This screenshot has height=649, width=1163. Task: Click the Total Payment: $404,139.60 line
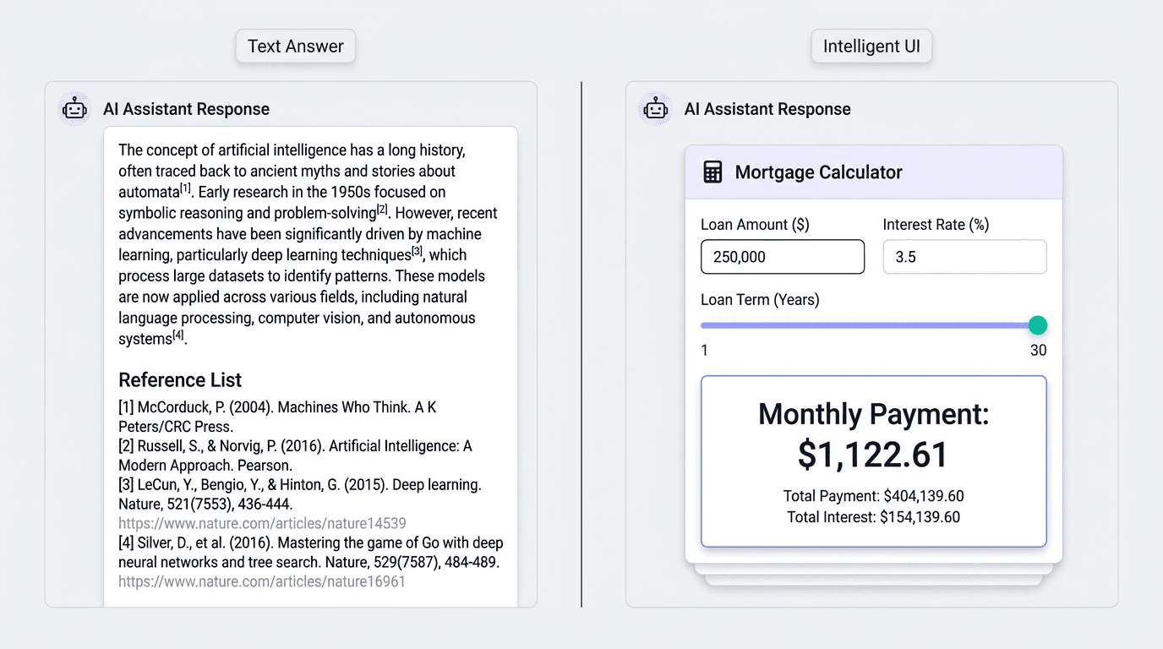874,497
